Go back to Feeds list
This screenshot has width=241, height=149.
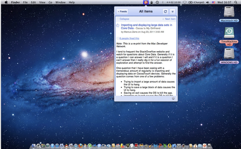tap(122, 11)
